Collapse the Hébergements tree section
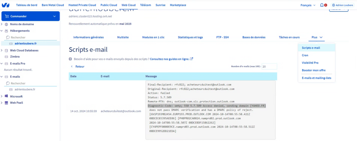 point(2,31)
